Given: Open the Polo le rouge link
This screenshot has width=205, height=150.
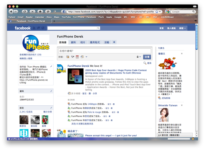Looking at the screenshot, I should pos(94,112).
